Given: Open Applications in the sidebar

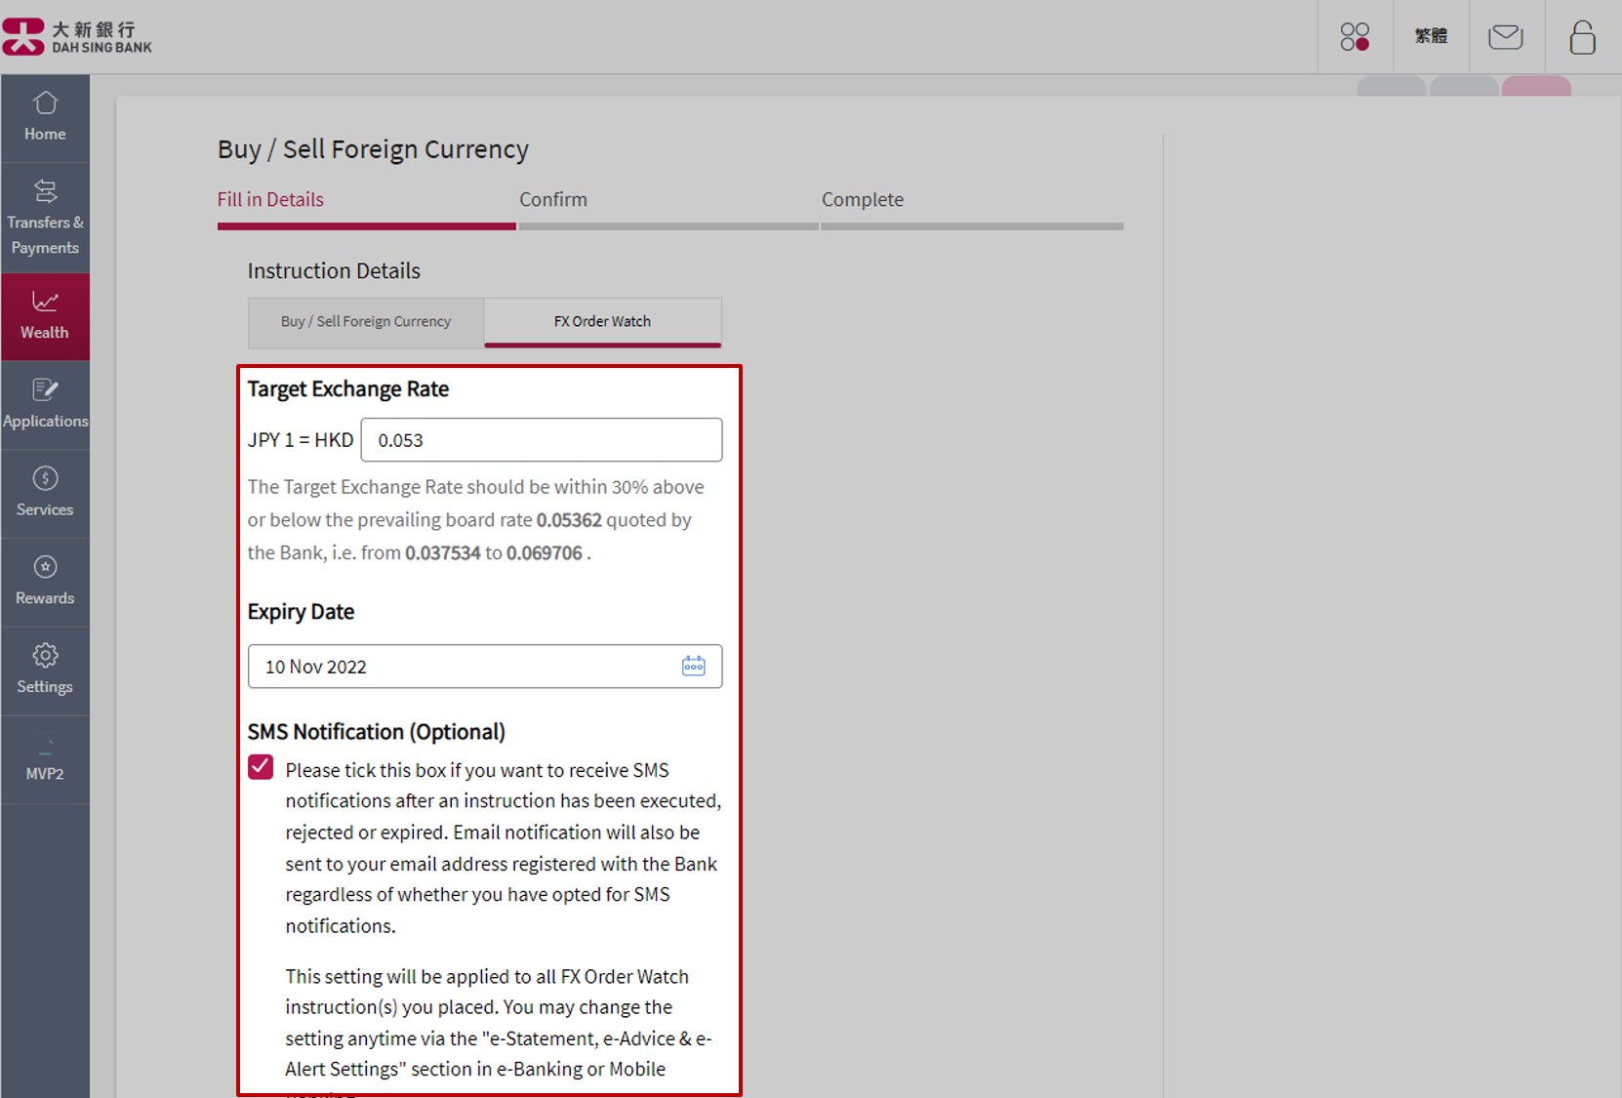Looking at the screenshot, I should (x=45, y=405).
